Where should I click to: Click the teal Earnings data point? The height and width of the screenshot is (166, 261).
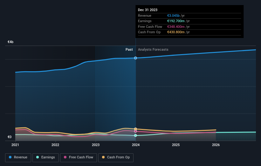pos(135,135)
